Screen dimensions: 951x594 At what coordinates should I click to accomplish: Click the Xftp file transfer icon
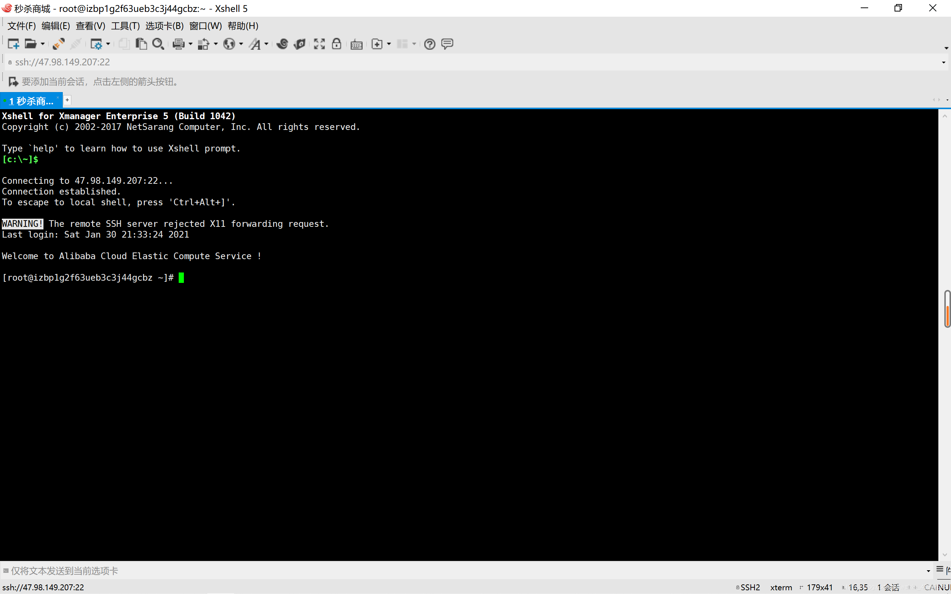(299, 44)
